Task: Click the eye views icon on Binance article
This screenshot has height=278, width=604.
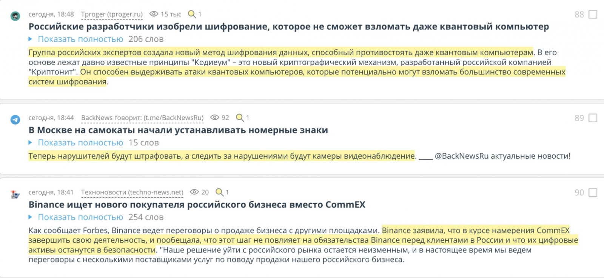Action: coord(194,192)
